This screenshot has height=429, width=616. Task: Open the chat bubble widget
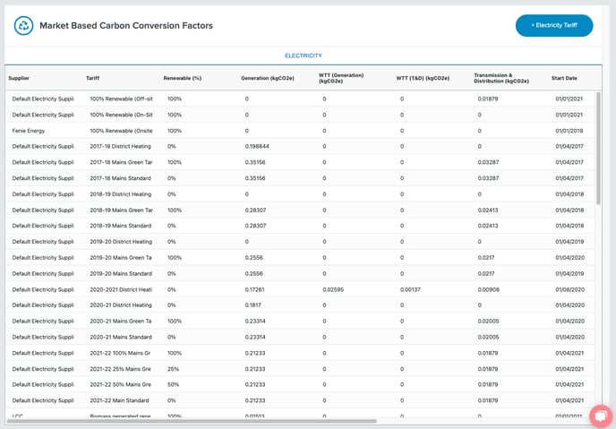coord(601,416)
